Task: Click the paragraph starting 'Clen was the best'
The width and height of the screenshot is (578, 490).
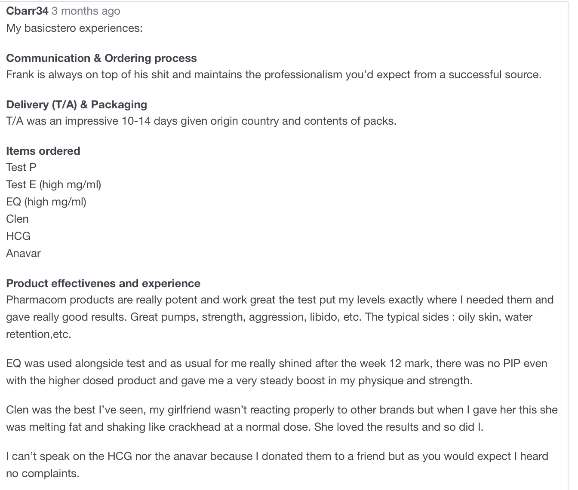Action: point(282,418)
